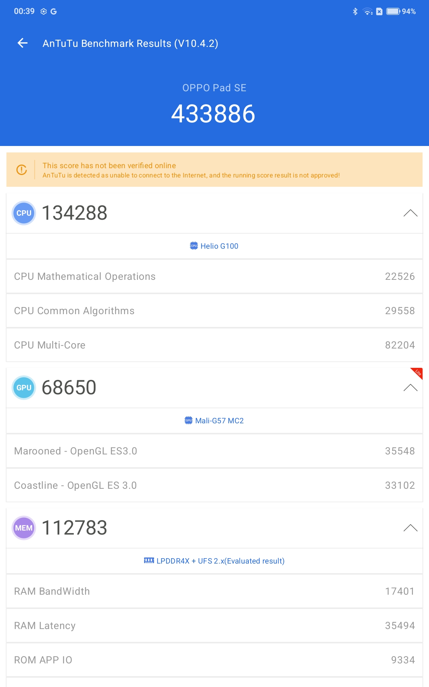
Task: Collapse the GPU score section
Action: tap(410, 388)
